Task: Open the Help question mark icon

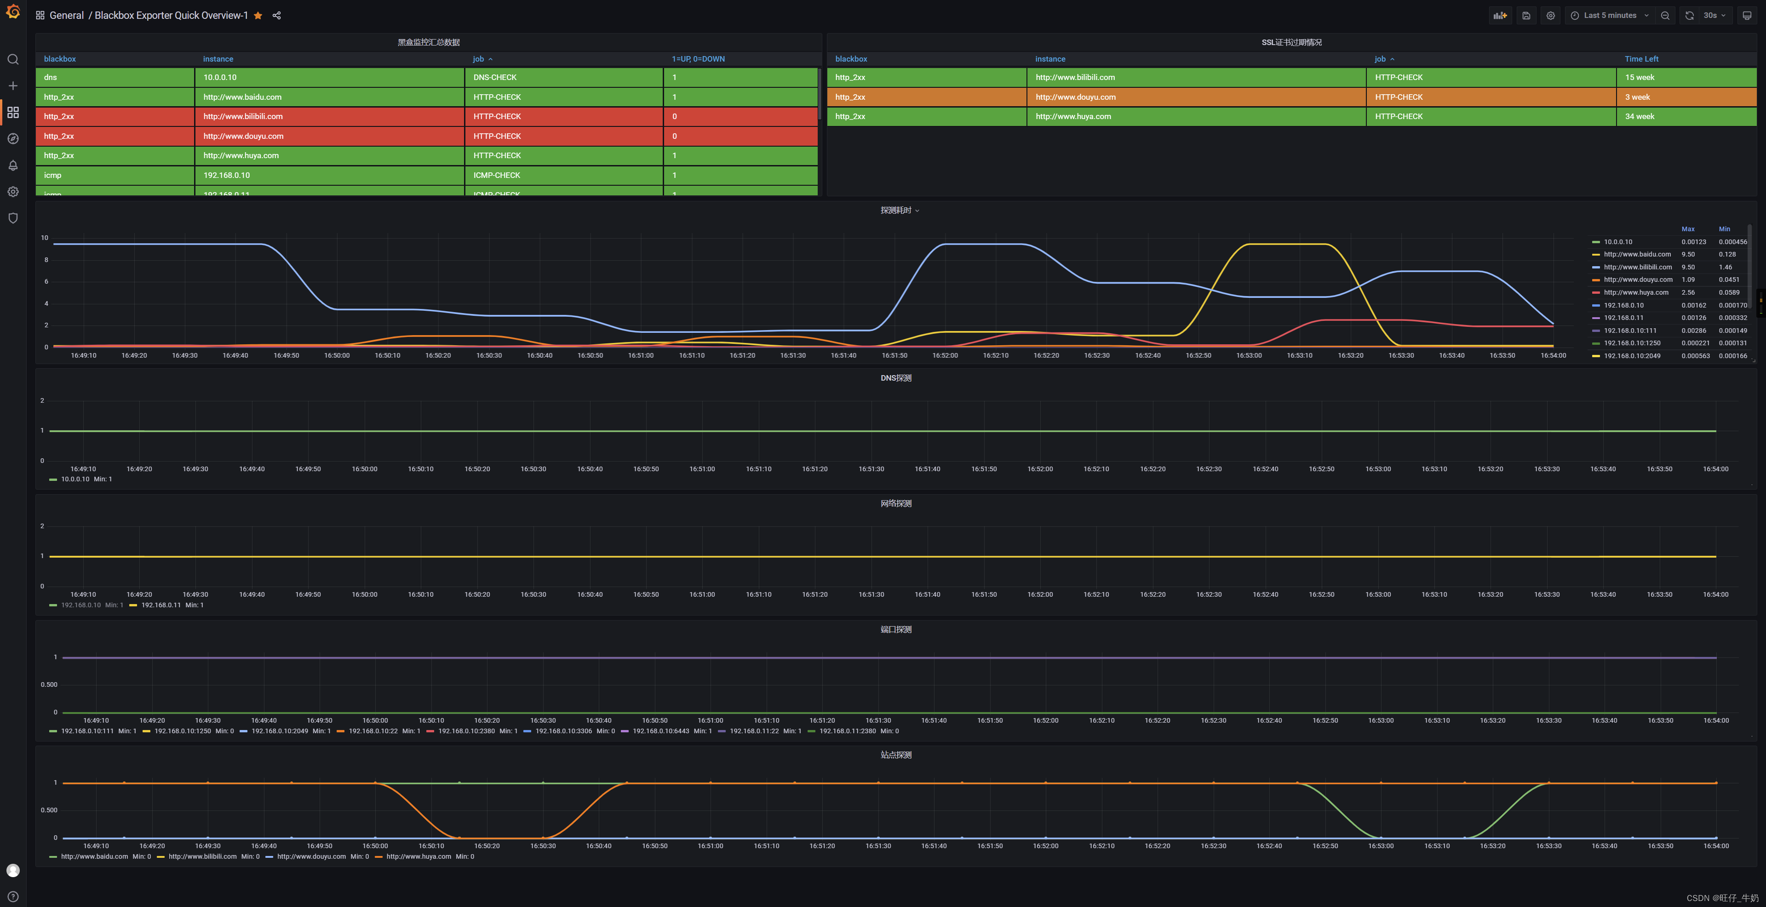Action: (x=13, y=896)
